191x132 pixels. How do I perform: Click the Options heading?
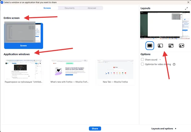(x=145, y=54)
